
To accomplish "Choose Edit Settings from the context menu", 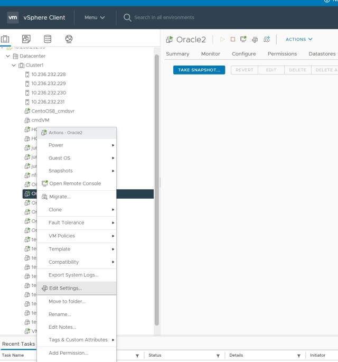I will [65, 288].
